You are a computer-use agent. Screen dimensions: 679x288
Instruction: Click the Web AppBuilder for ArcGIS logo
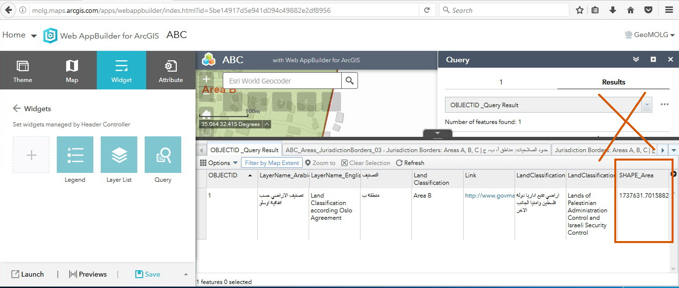pos(50,36)
